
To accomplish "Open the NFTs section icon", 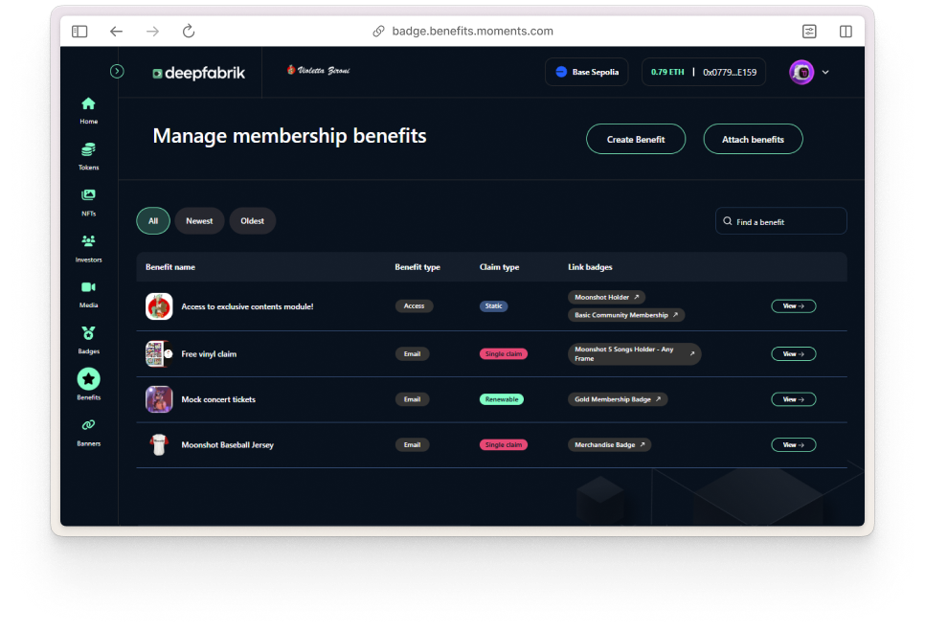I will 88,195.
